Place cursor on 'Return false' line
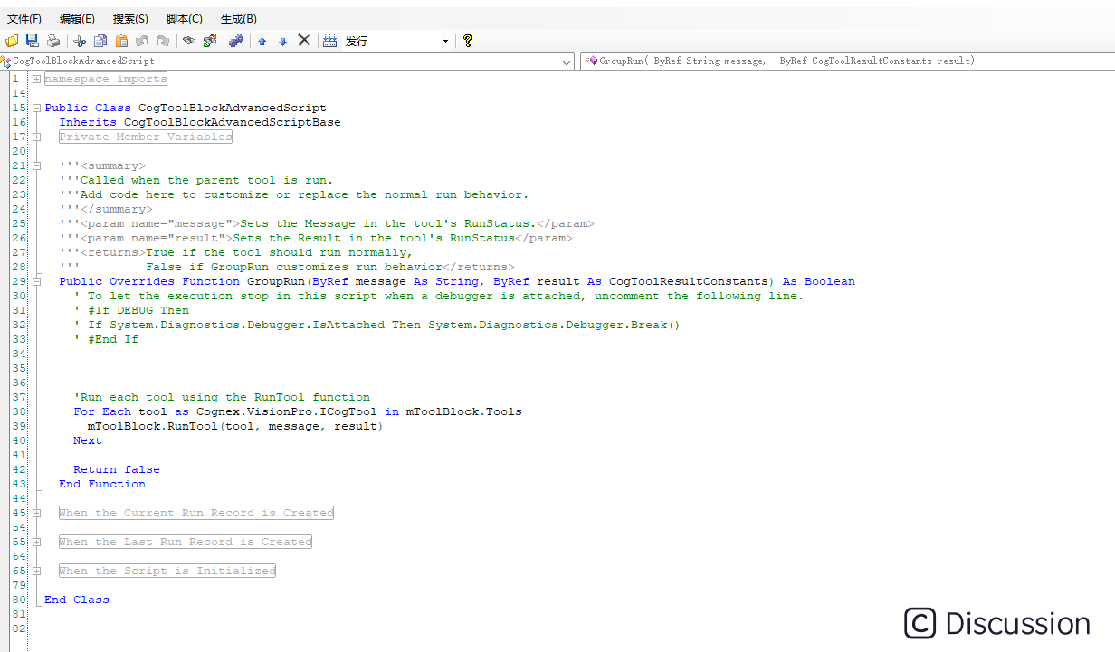 coord(117,469)
